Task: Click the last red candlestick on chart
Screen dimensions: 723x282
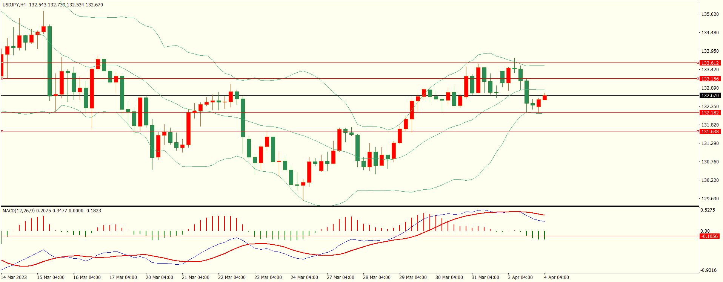Action: click(545, 98)
